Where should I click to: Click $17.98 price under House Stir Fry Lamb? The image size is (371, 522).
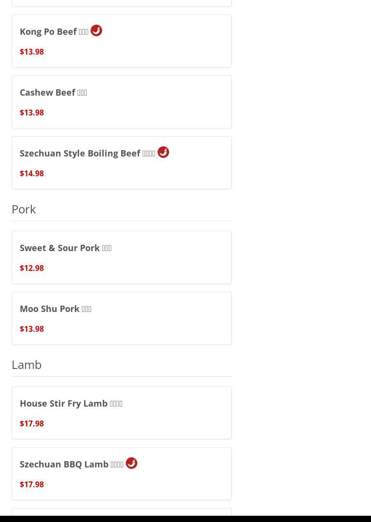click(x=32, y=423)
